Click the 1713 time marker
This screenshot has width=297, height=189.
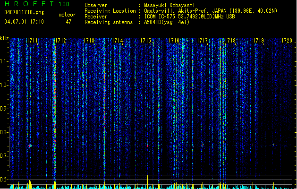click(x=89, y=41)
